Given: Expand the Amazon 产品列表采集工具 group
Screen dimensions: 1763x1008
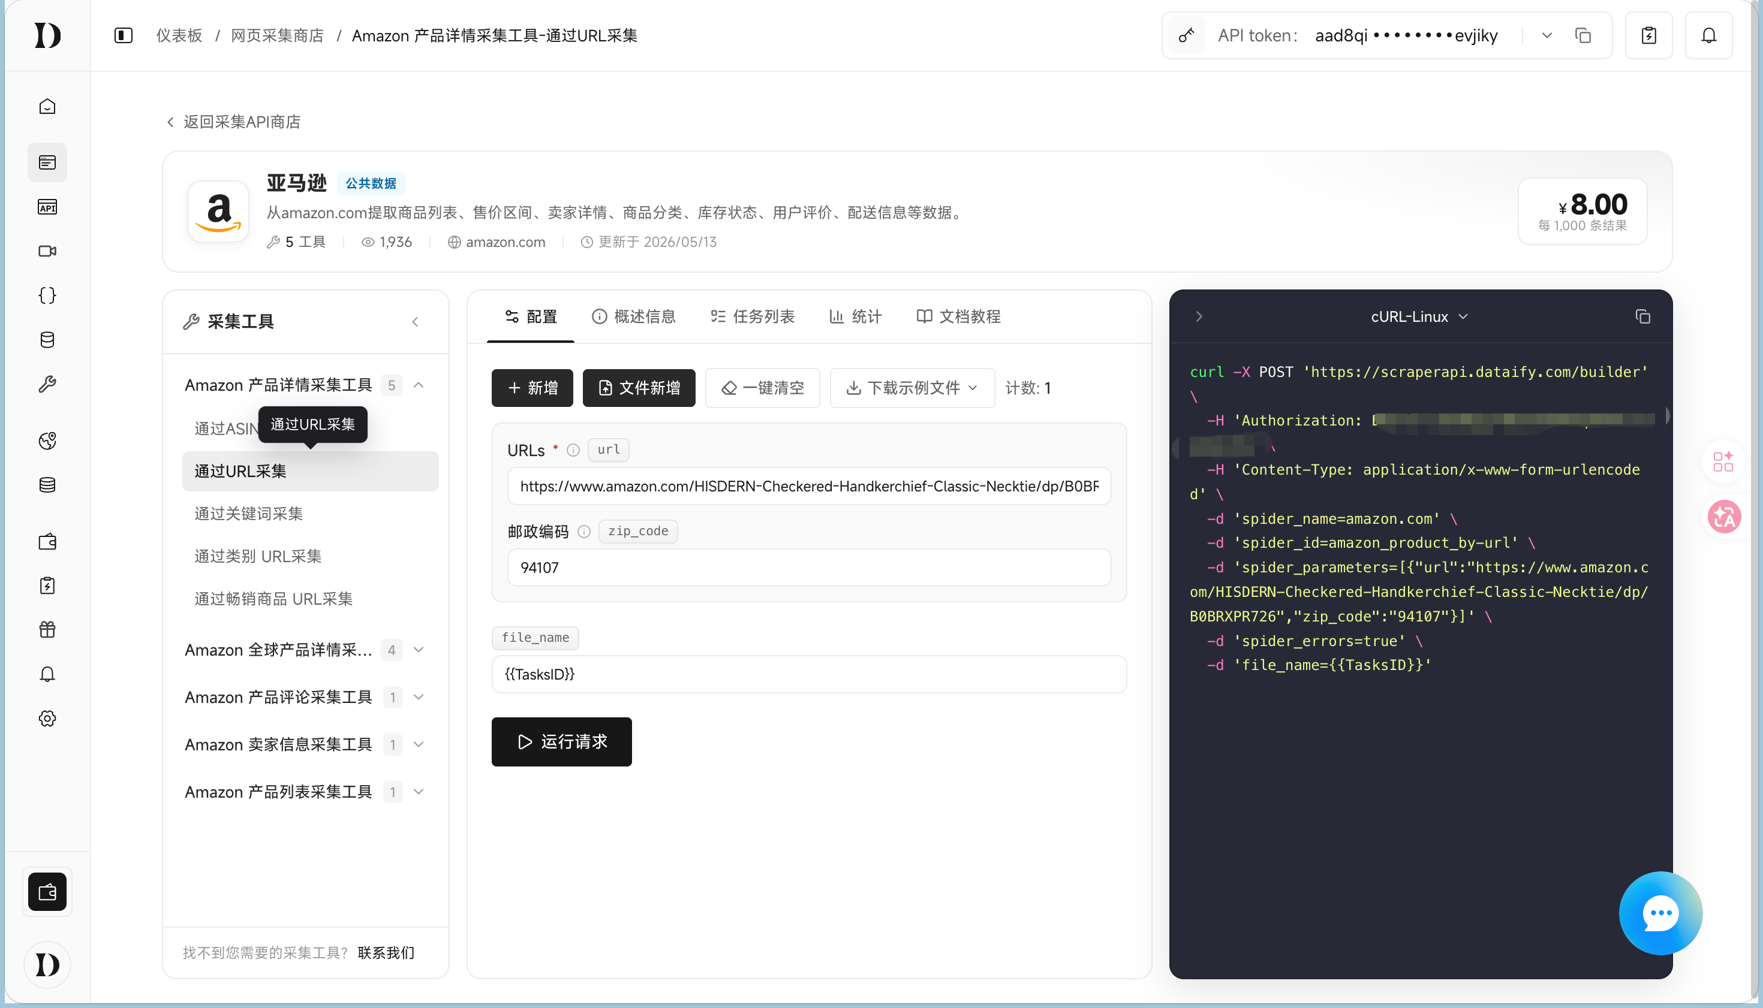Looking at the screenshot, I should coord(419,792).
